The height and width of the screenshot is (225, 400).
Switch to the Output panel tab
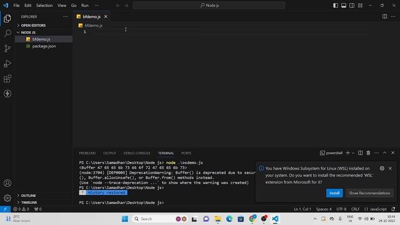tap(110, 153)
